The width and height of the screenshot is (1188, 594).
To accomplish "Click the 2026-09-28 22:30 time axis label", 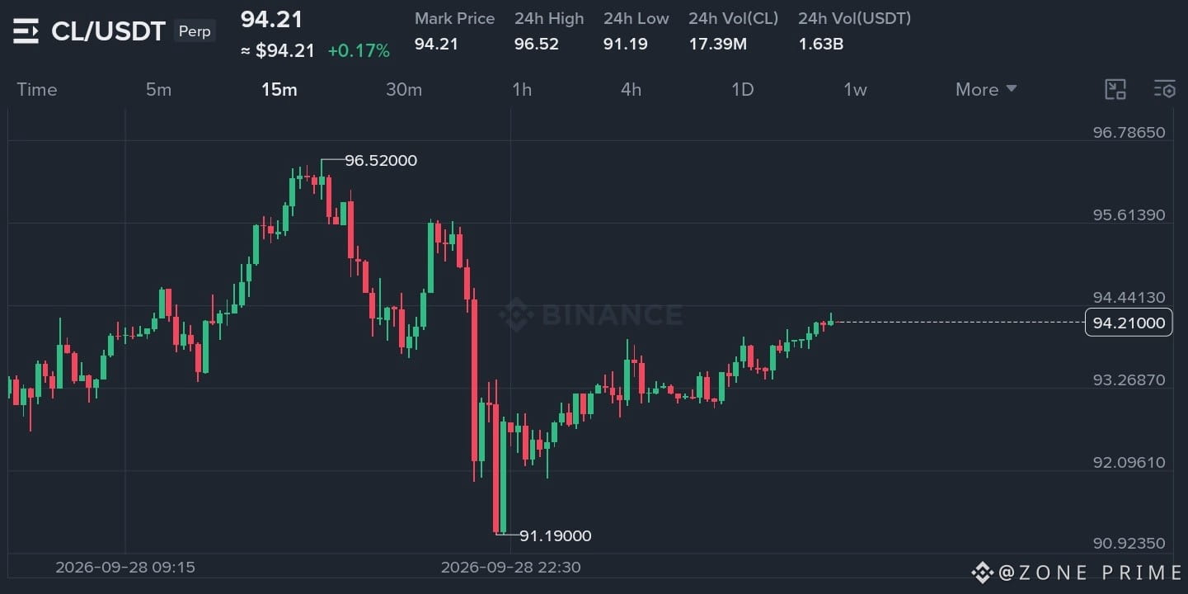I will pos(511,568).
